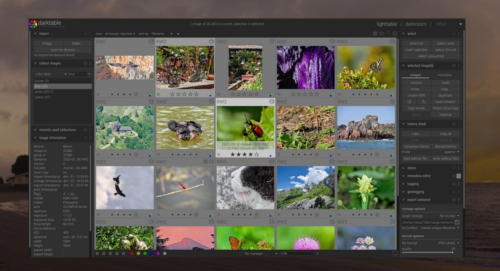Viewport: 500px width, 271px height.
Task: Switch to darkroom view
Action: point(415,24)
